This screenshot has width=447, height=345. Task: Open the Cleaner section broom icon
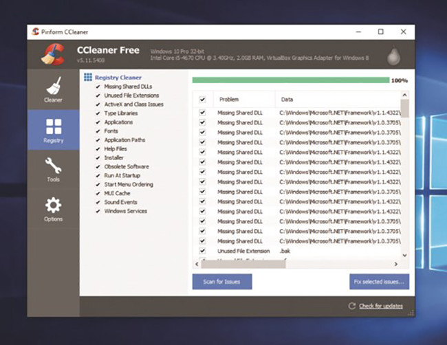[53, 89]
